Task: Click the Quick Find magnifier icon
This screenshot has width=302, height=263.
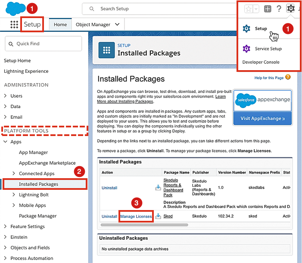Action: [11, 44]
